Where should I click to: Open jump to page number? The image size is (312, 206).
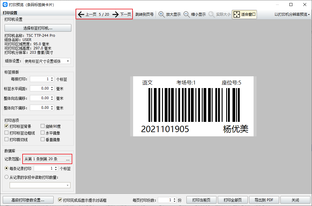pos(145,14)
